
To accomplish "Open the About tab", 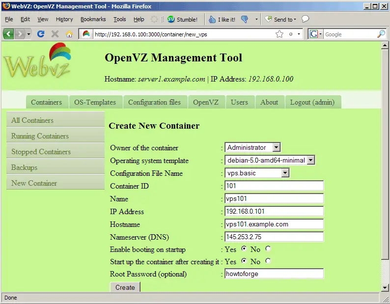I will (x=270, y=102).
